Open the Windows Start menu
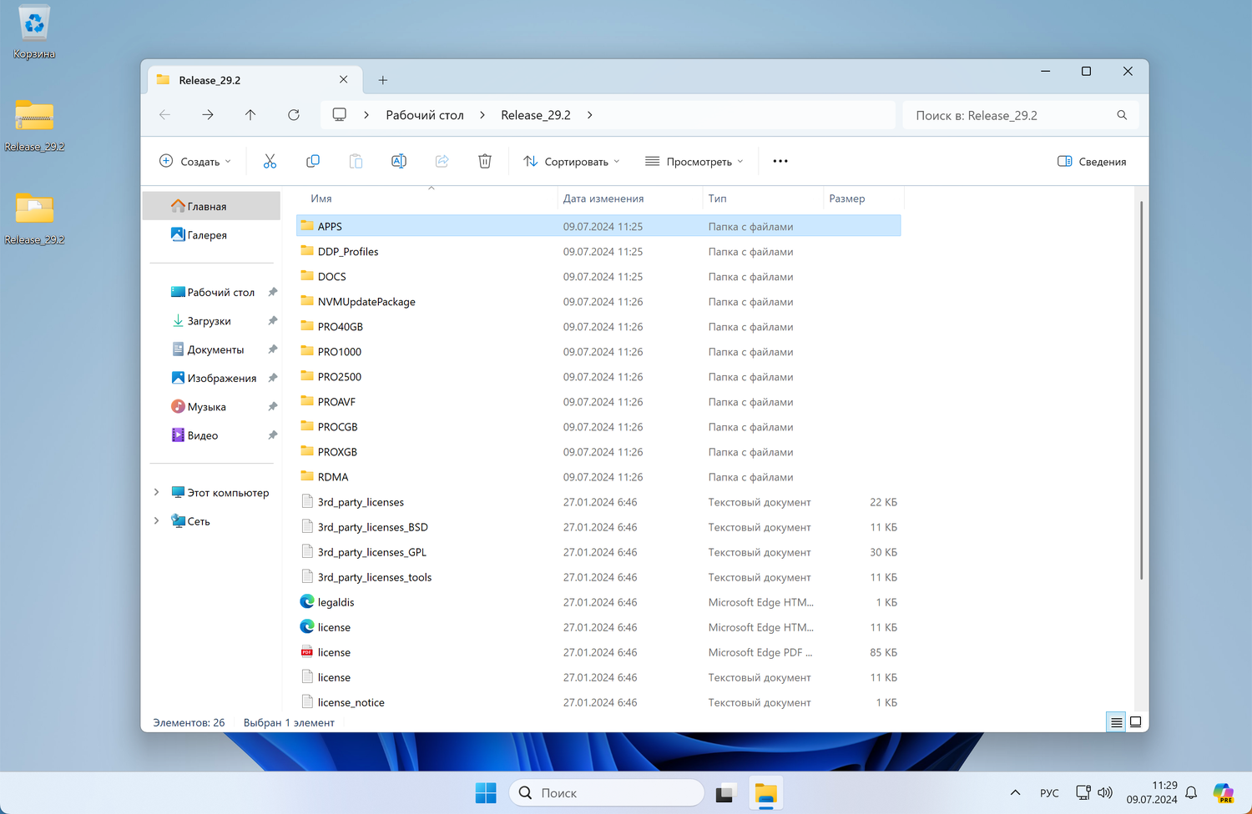This screenshot has height=814, width=1252. pos(486,793)
